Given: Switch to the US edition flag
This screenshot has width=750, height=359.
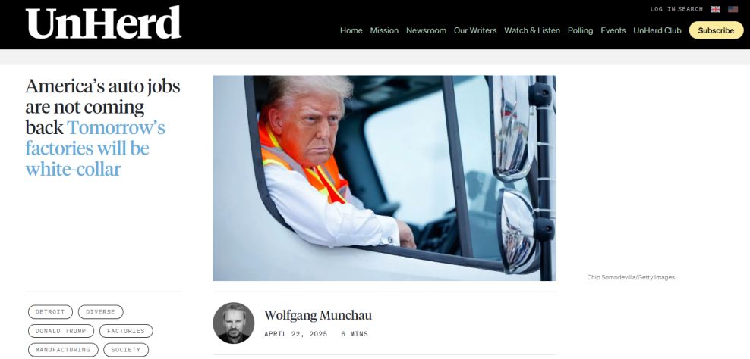Looking at the screenshot, I should click(733, 9).
